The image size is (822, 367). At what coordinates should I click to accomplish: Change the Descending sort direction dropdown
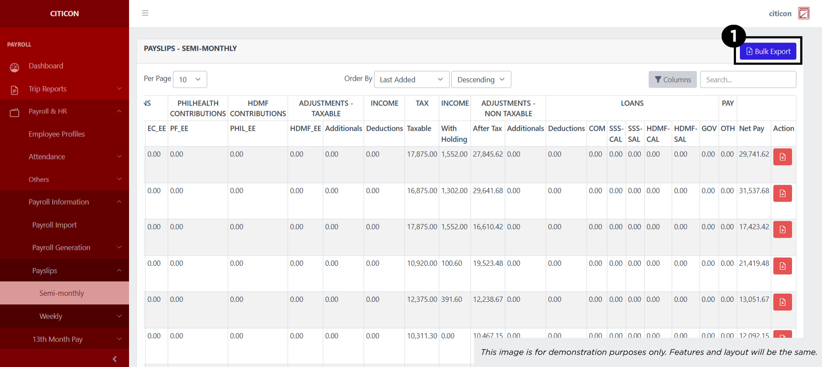(481, 79)
